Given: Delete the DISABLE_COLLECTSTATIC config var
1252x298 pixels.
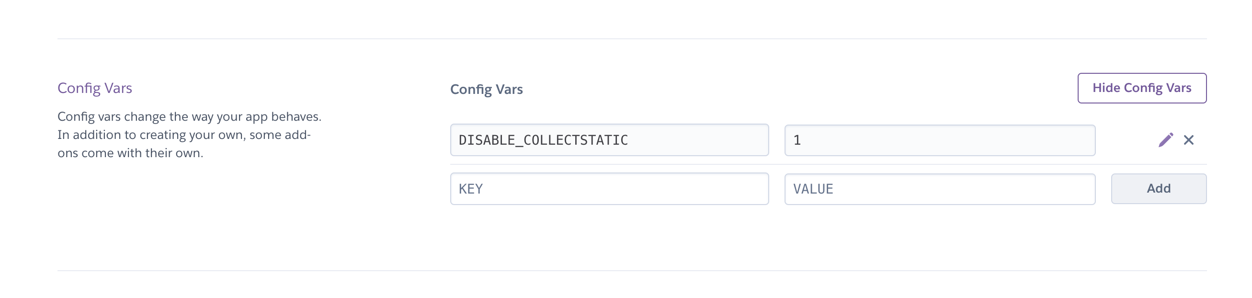Looking at the screenshot, I should pos(1188,140).
